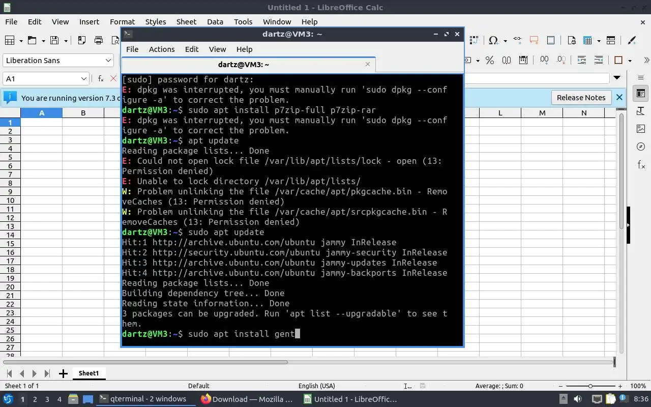This screenshot has height=407, width=651.
Task: Open the Properties sidebar deck
Action: point(641,94)
